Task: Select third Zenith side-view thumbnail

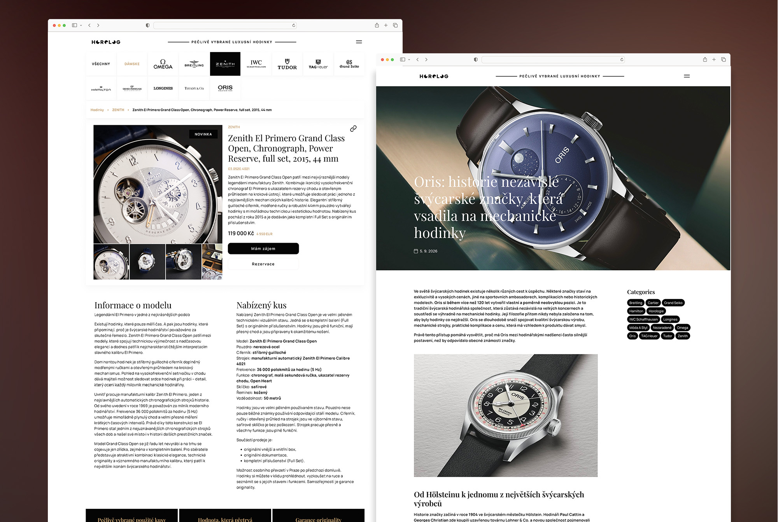Action: pyautogui.click(x=184, y=262)
